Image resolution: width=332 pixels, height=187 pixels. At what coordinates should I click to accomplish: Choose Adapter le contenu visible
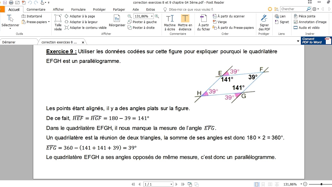[x=86, y=28]
